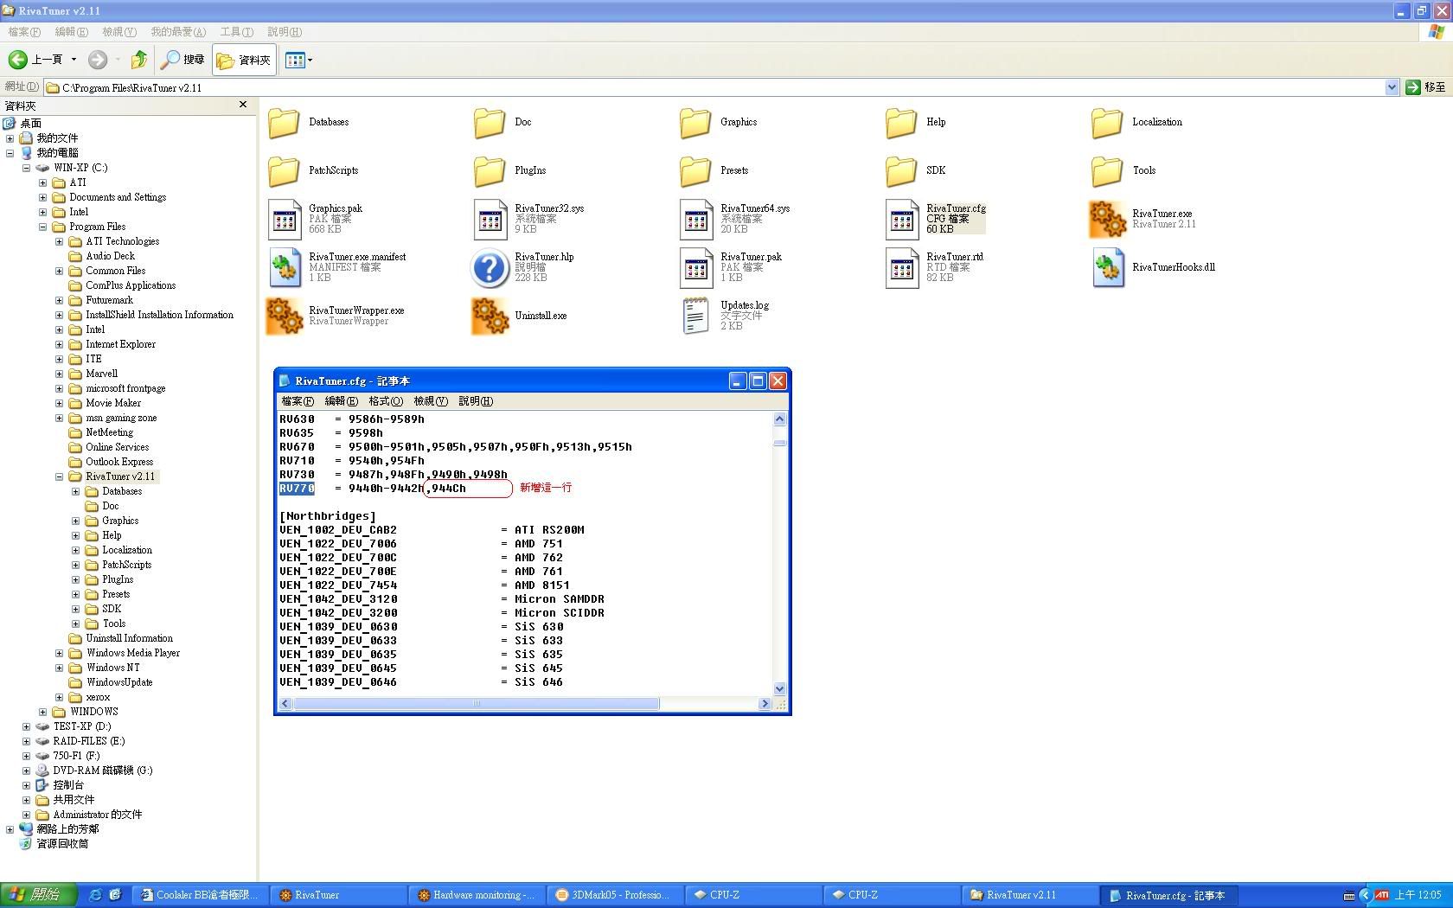Select the RivaTuner64.sys file
Viewport: 1453px width, 908px height.
pos(696,220)
